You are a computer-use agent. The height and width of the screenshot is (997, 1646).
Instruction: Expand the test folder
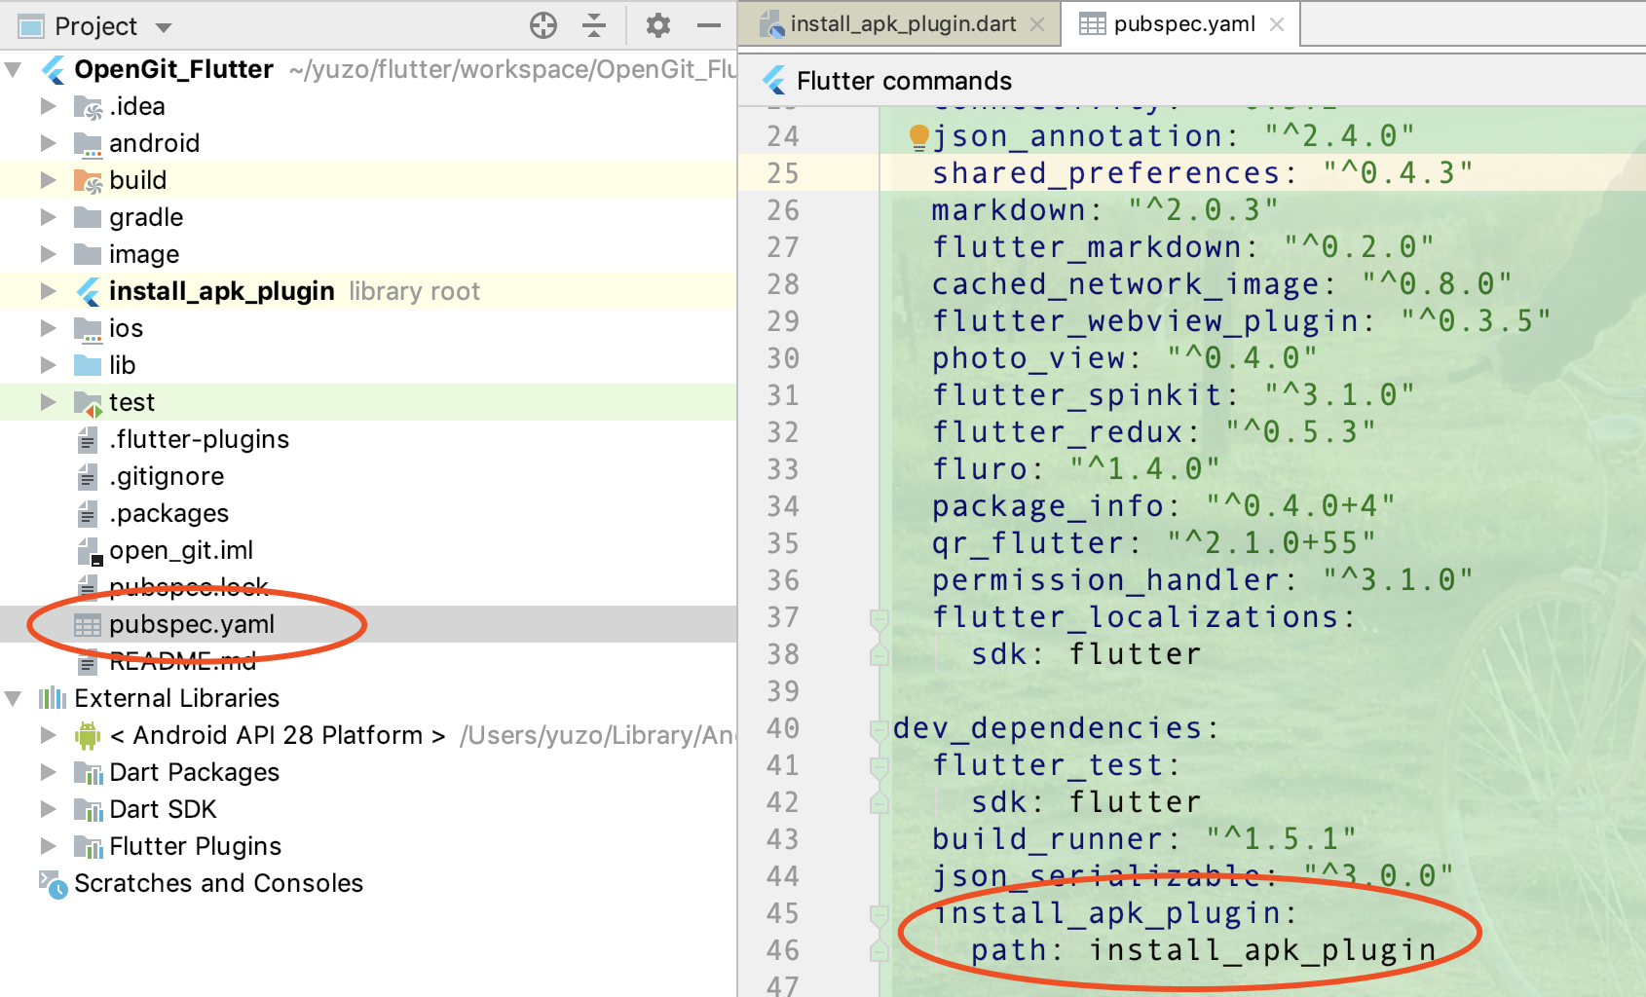click(48, 401)
